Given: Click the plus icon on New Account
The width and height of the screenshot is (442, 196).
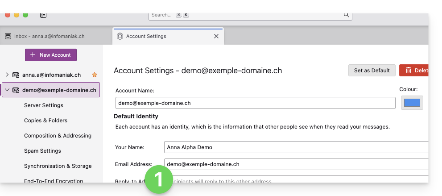Looking at the screenshot, I should (x=33, y=55).
